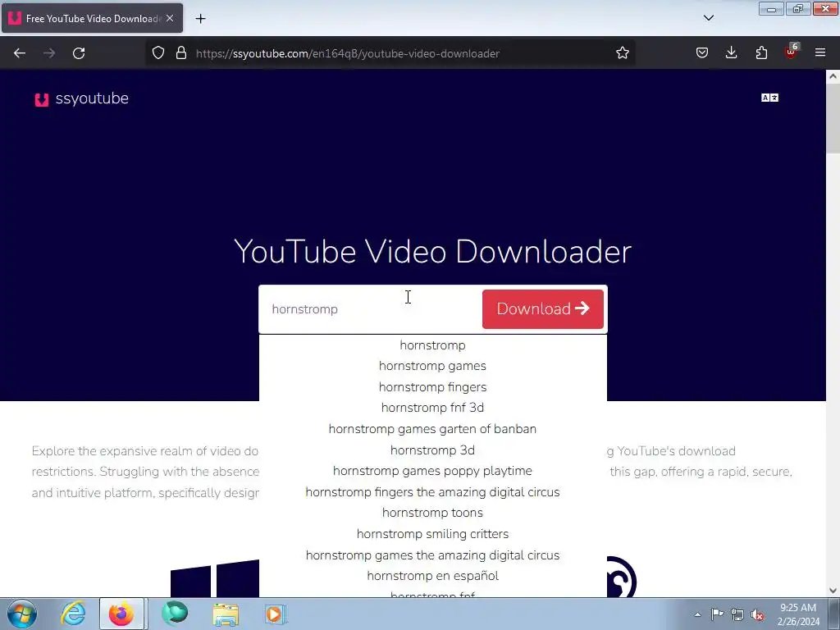
Task: Select 'hornstromp en español' suggestion
Action: (433, 576)
